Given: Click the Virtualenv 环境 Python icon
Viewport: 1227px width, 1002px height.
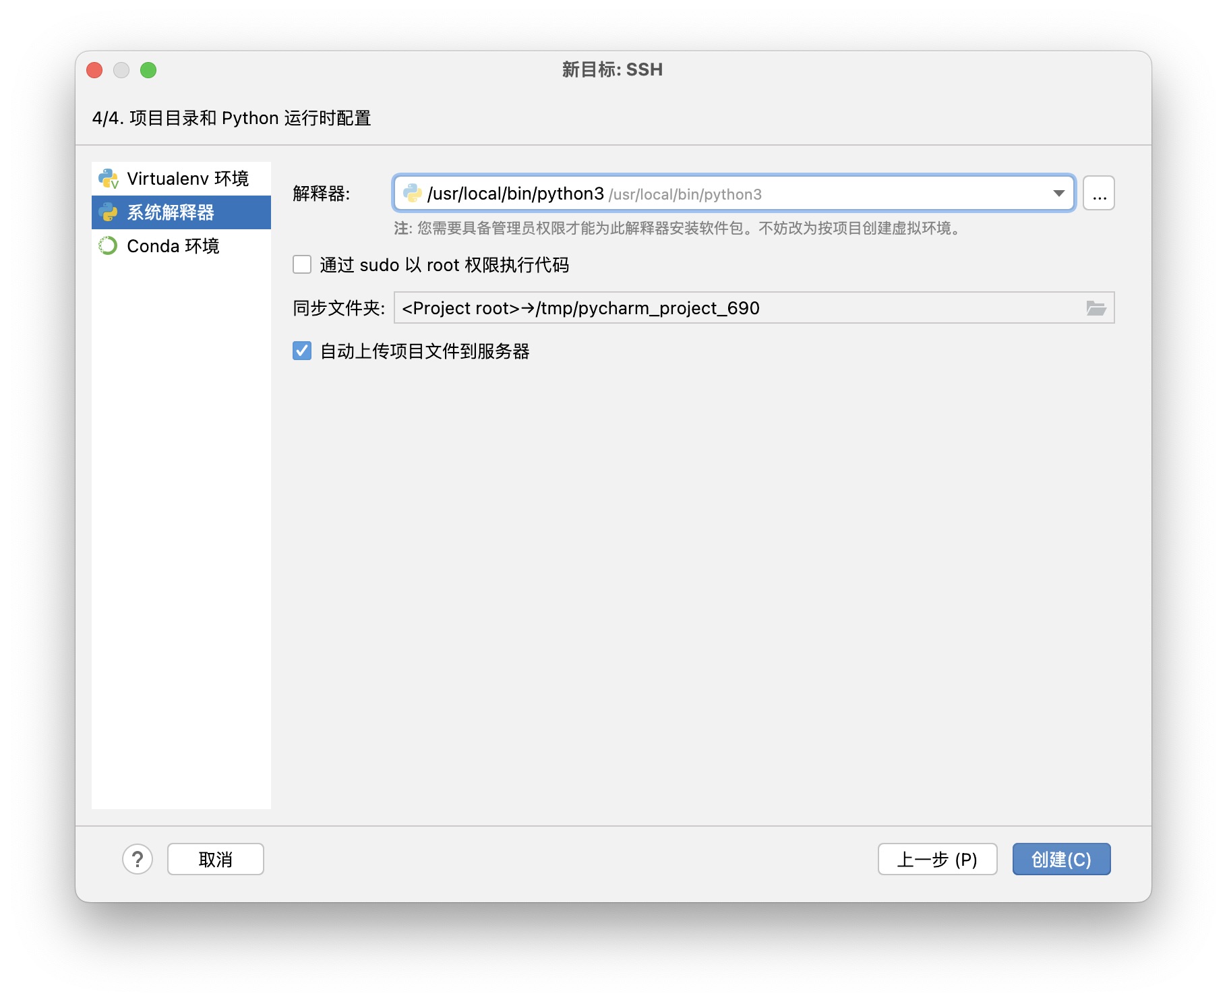Looking at the screenshot, I should coord(109,179).
